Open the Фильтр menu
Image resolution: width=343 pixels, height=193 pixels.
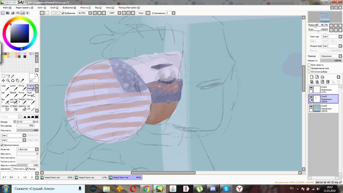(85, 7)
